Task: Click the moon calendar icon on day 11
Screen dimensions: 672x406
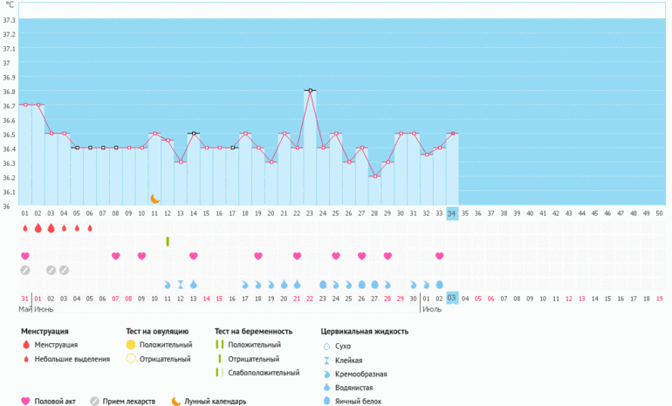Action: click(155, 199)
